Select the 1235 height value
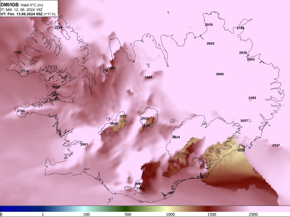 point(146,126)
